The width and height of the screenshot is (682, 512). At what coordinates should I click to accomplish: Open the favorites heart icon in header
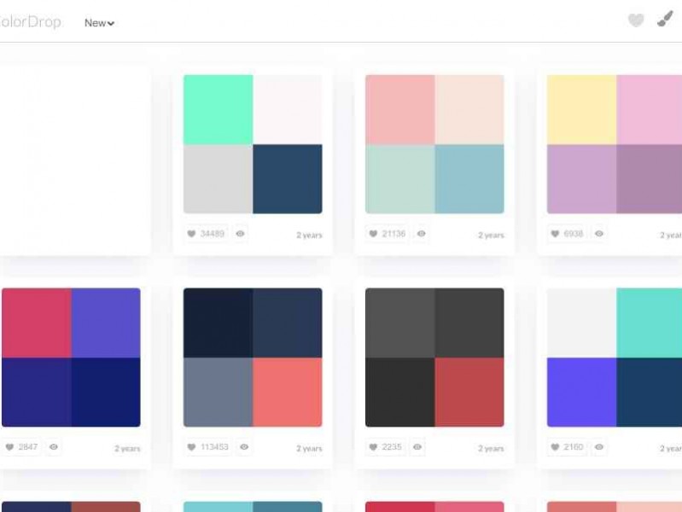pos(636,20)
